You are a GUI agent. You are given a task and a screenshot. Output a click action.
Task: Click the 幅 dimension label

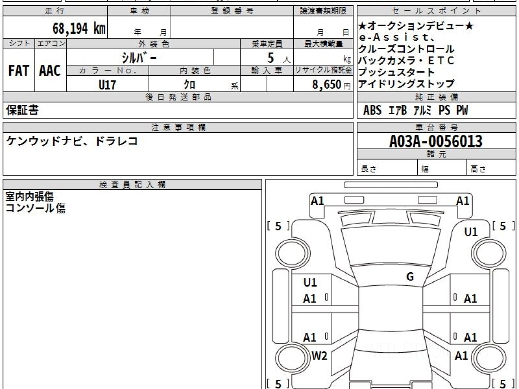click(425, 169)
